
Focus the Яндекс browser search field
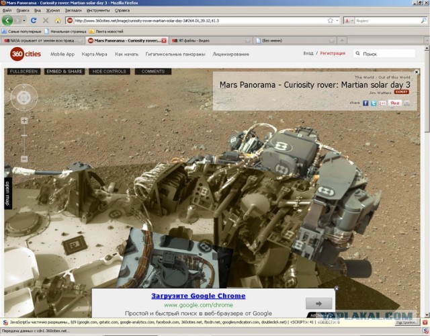tap(387, 21)
